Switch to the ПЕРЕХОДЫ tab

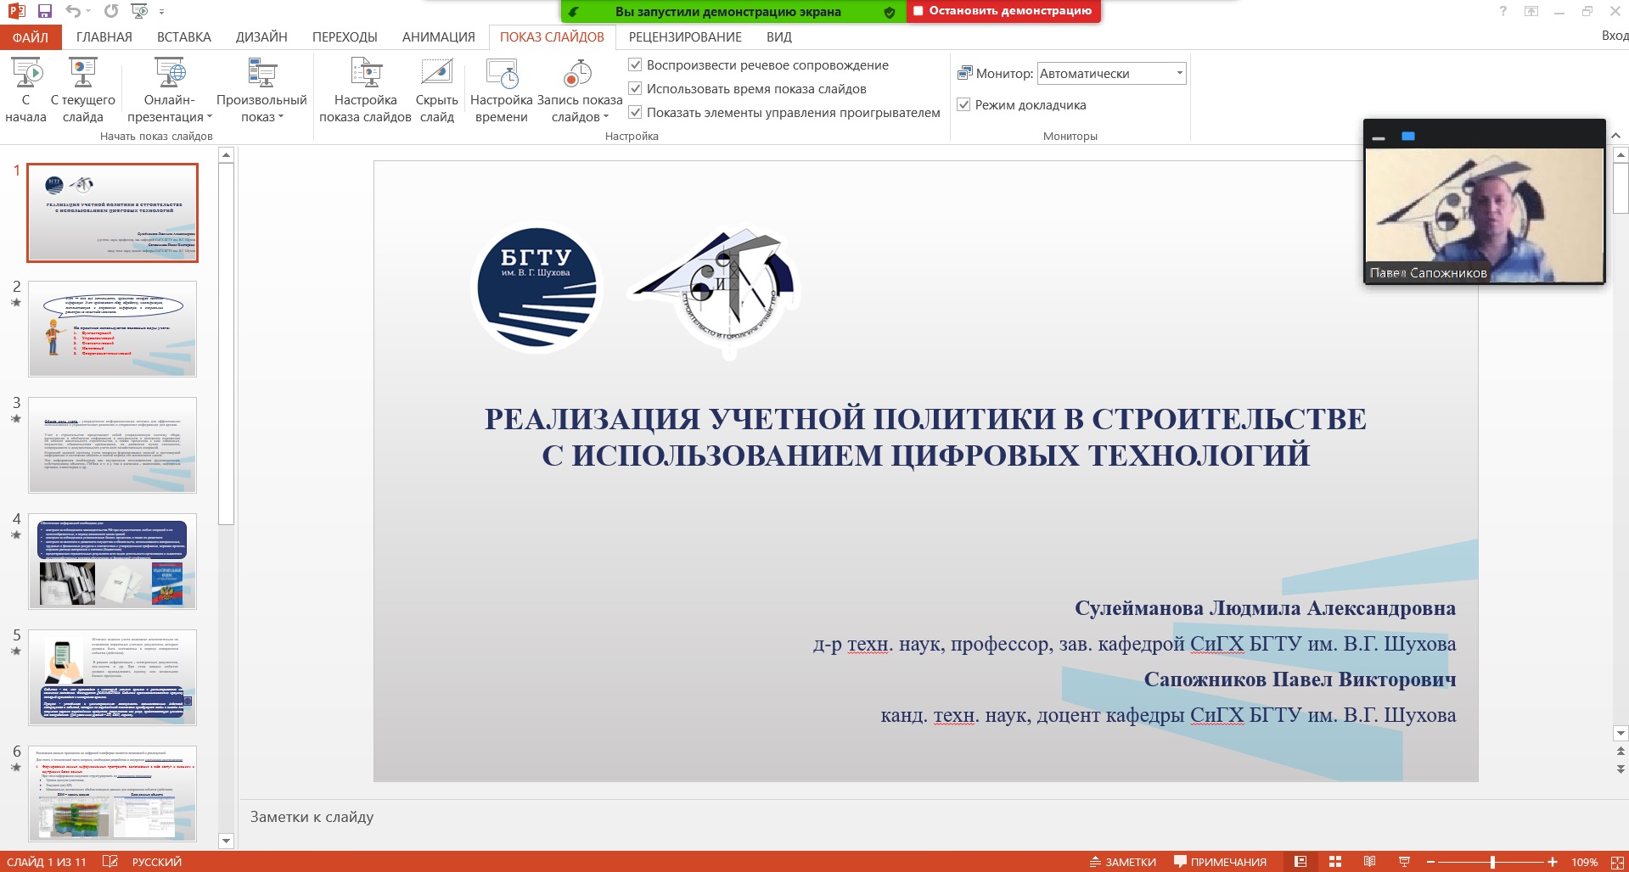(345, 37)
